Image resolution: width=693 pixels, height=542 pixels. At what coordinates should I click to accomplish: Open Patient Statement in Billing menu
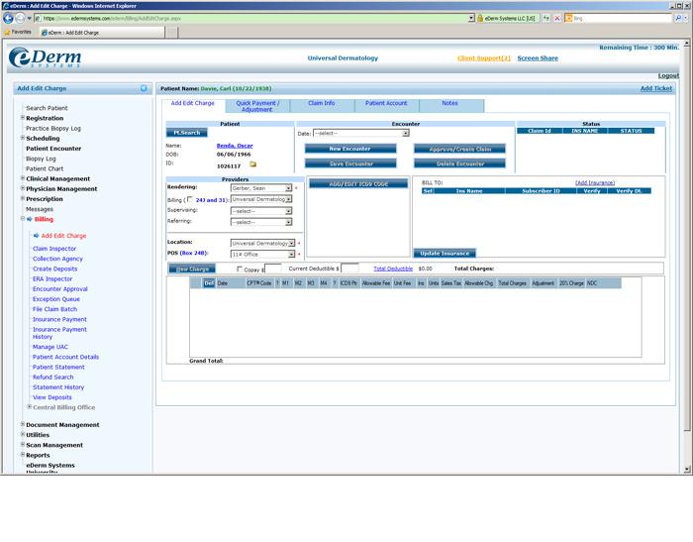pos(58,367)
